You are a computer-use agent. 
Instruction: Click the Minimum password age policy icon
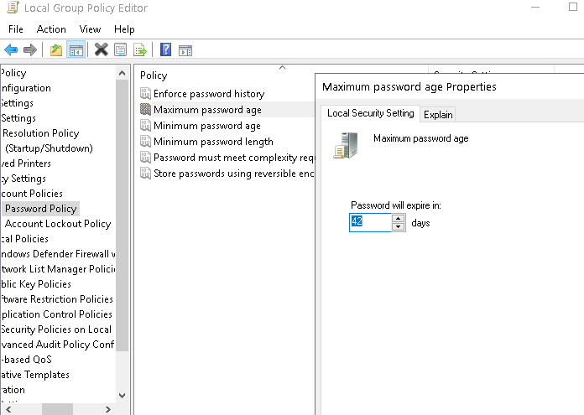(x=145, y=126)
